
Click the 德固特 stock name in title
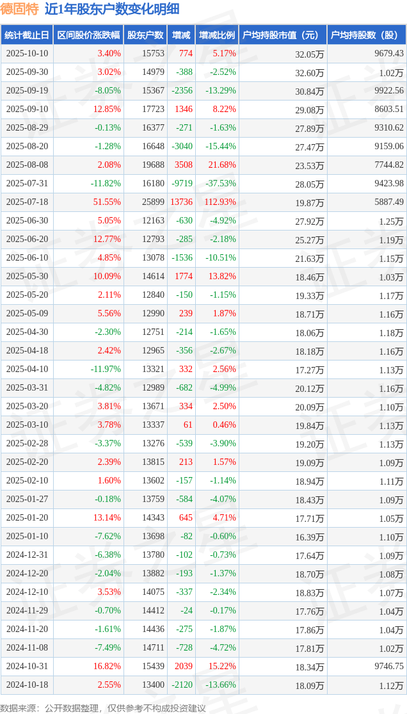pyautogui.click(x=20, y=9)
